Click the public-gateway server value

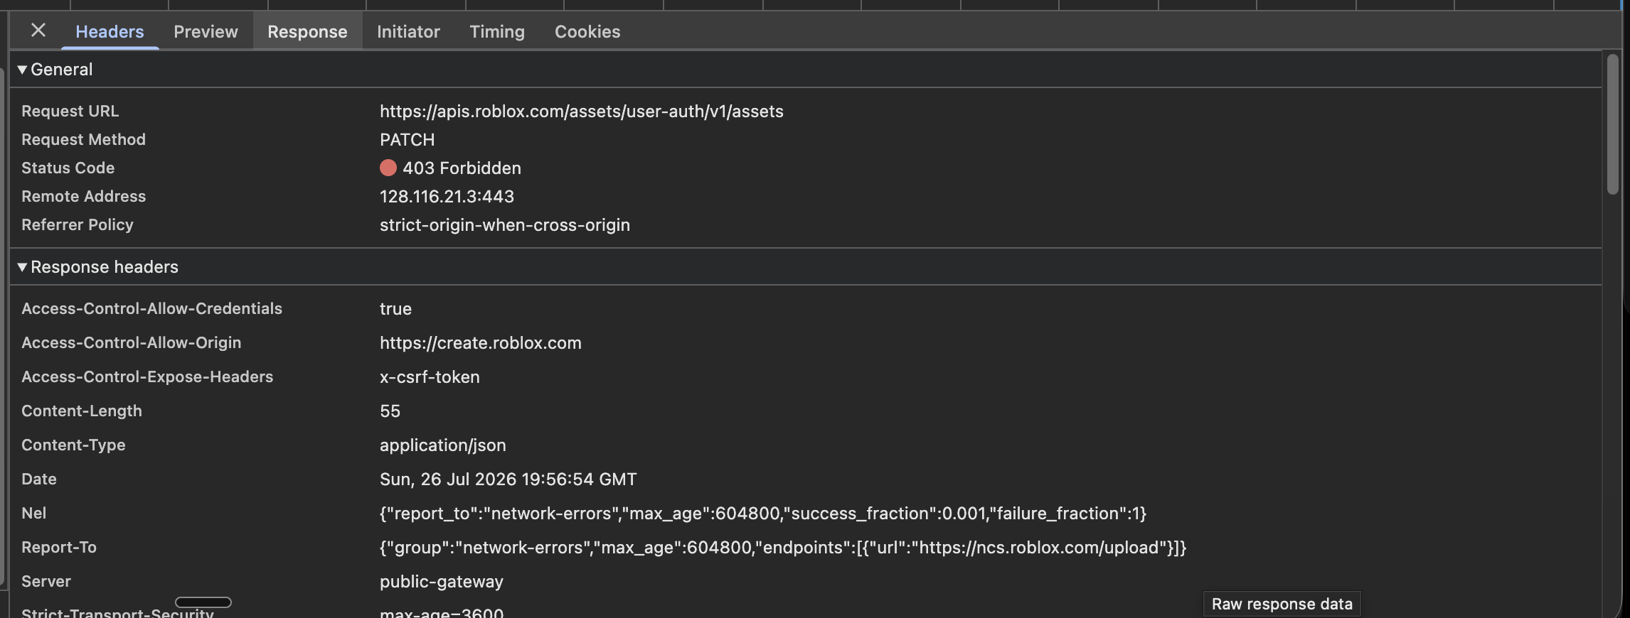[x=441, y=581]
